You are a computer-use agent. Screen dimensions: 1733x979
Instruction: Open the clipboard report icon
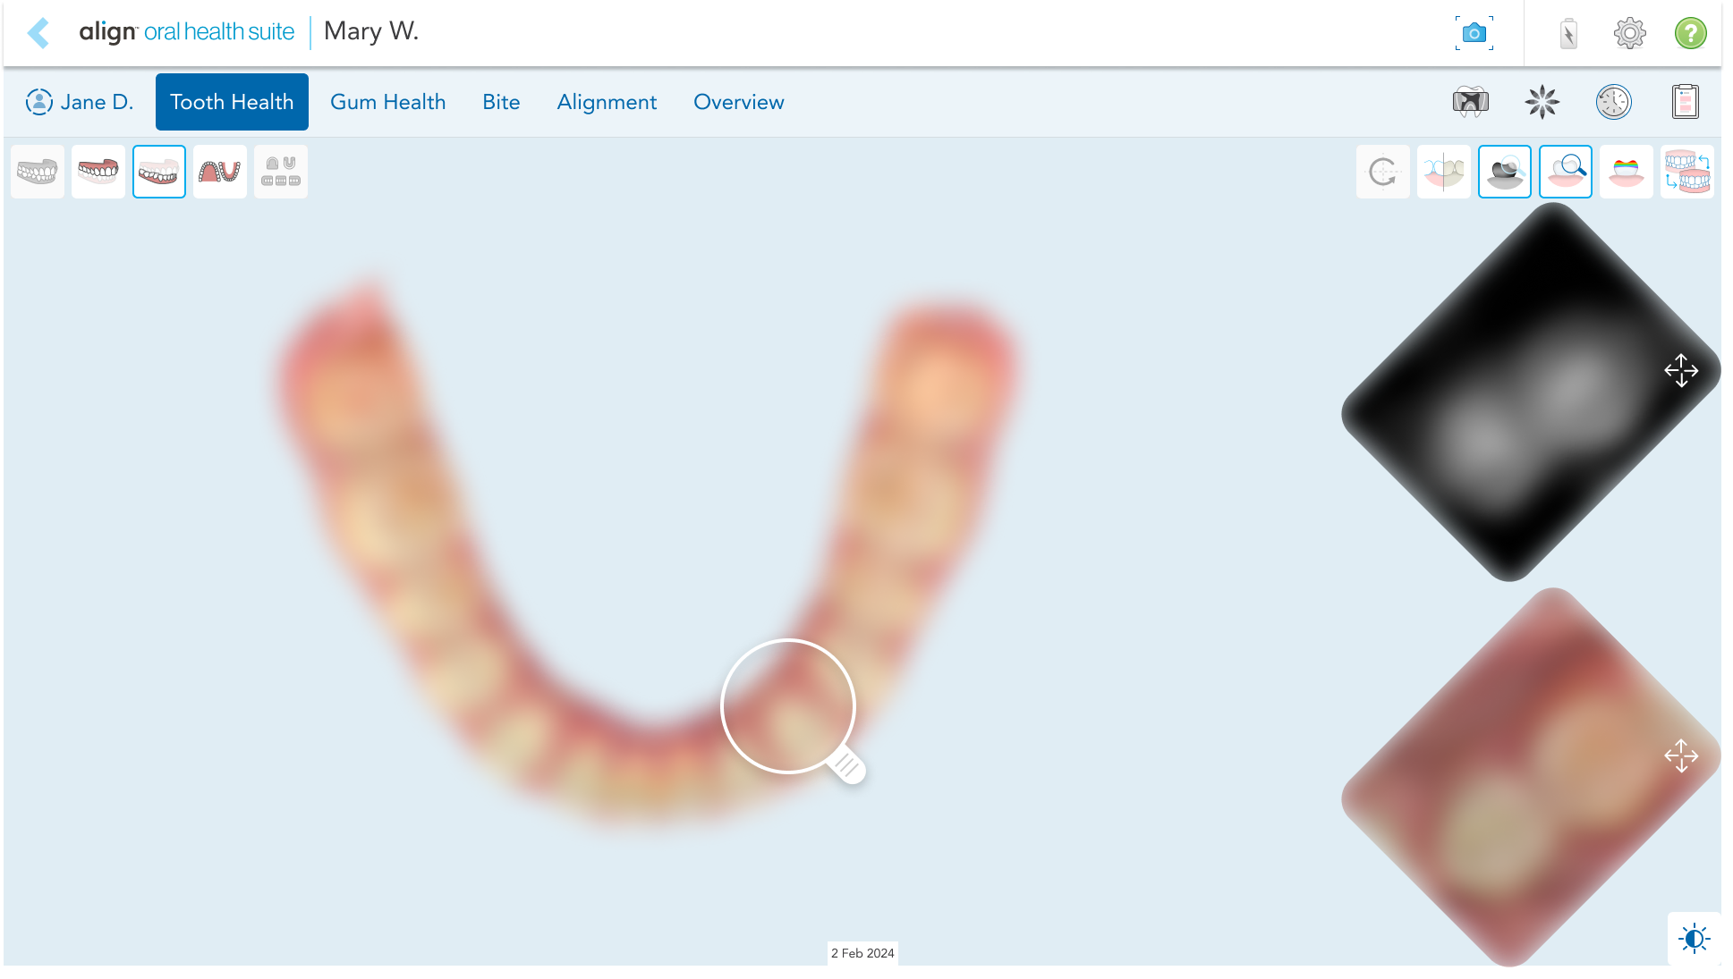1685,102
